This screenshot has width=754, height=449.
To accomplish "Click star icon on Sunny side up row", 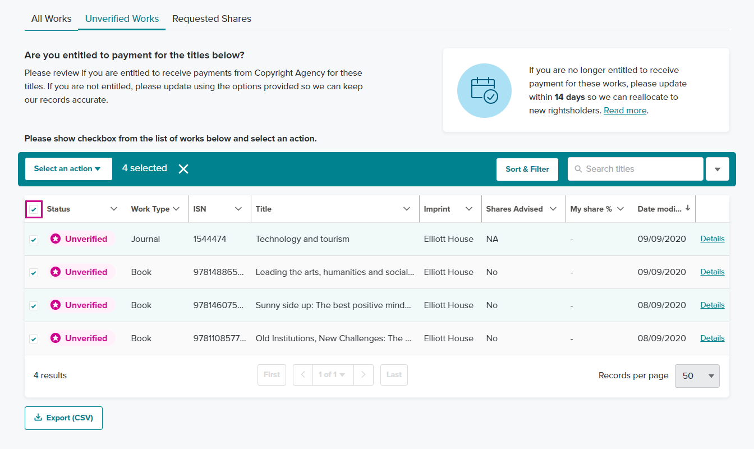I will coord(56,305).
